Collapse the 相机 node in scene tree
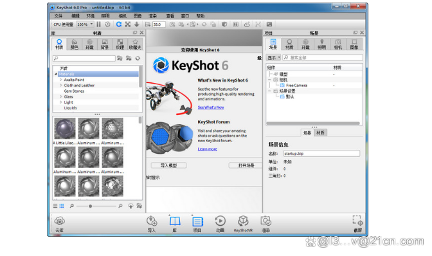Image resolution: width=432 pixels, height=256 pixels. pos(270,80)
